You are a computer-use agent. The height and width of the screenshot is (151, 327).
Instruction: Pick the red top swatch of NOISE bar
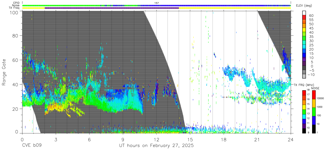314,95
